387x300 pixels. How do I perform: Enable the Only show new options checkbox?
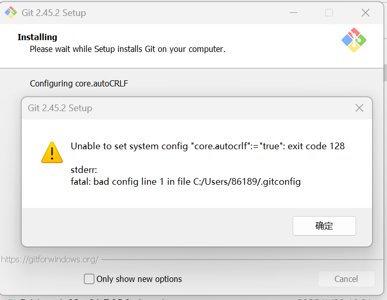pos(89,279)
